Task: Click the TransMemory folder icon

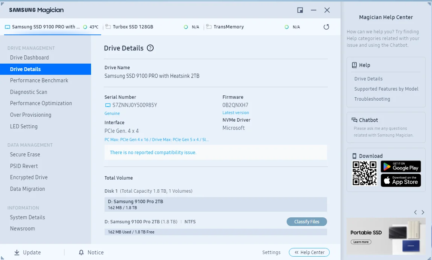Action: pyautogui.click(x=209, y=27)
